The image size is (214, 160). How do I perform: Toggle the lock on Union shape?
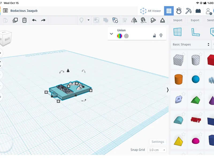154,36
